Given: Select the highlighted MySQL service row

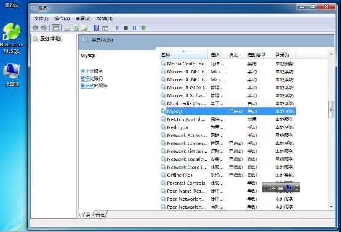Looking at the screenshot, I should tap(228, 111).
